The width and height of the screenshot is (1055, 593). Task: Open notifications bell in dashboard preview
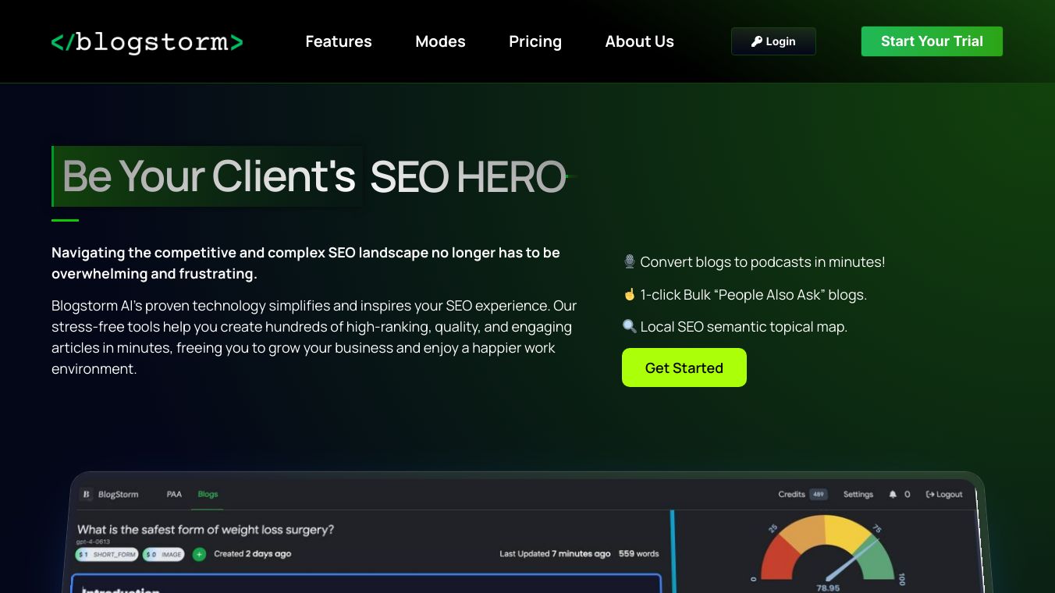(x=893, y=495)
